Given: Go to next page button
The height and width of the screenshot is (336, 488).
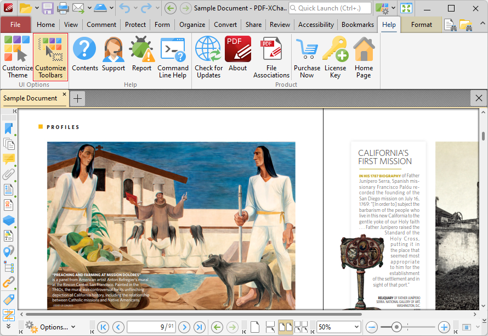Looking at the screenshot, I should [x=184, y=327].
